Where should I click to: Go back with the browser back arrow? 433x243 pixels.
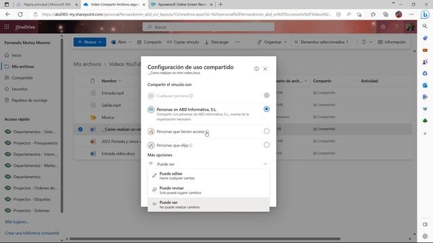[7, 14]
